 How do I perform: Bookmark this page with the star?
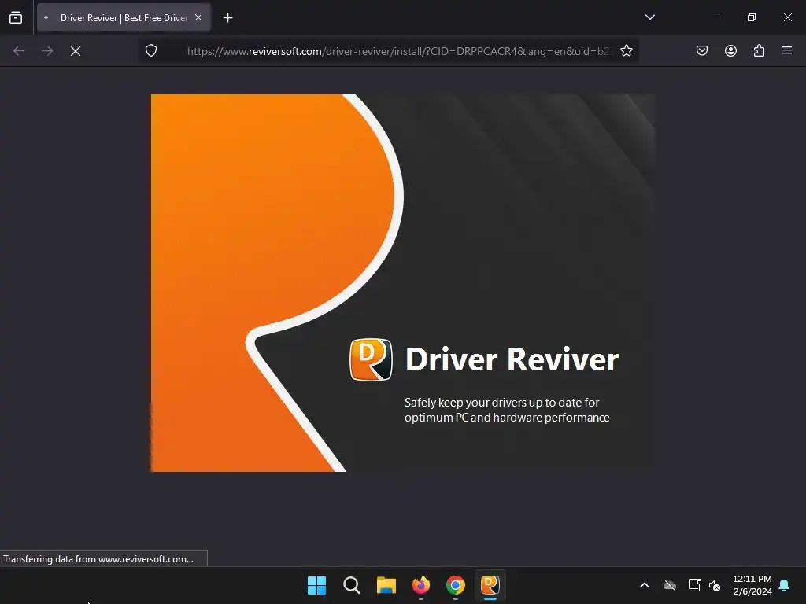[x=626, y=51]
